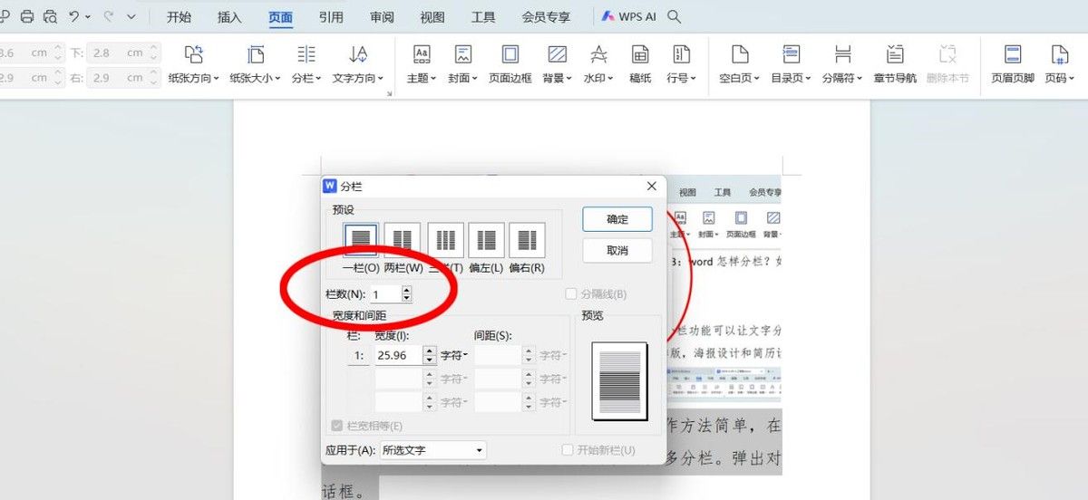This screenshot has width=1088, height=500.
Task: Open print preview from quick access bar
Action: tap(49, 16)
